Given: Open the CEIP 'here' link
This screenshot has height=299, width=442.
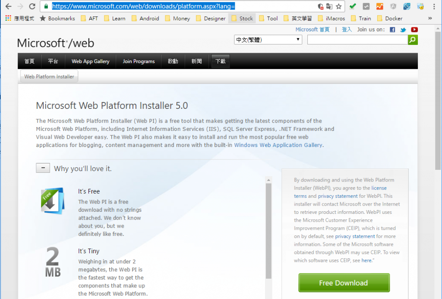Looking at the screenshot, I should (366, 261).
